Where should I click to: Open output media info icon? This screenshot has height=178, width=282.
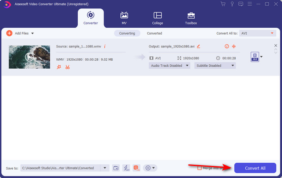[x=226, y=46]
